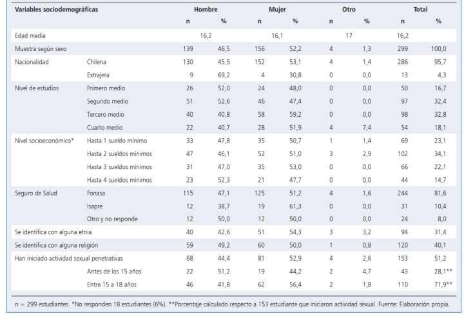The width and height of the screenshot is (464, 318).
Task: Click the 'Fonasa' row text
Action: pos(96,193)
